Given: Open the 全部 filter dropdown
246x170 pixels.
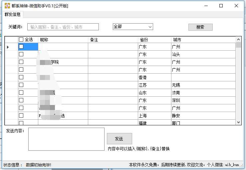Looking at the screenshot, I should coord(132,27).
